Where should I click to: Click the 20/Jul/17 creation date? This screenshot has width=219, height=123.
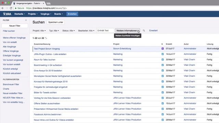(170, 98)
